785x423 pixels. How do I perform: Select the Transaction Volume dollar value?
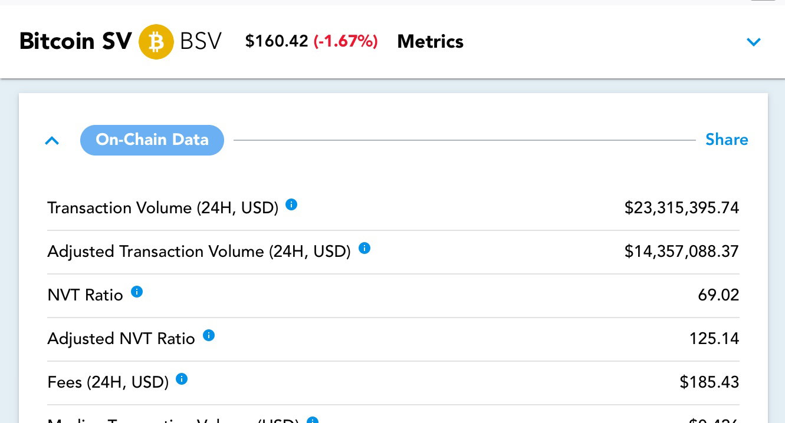tap(682, 207)
